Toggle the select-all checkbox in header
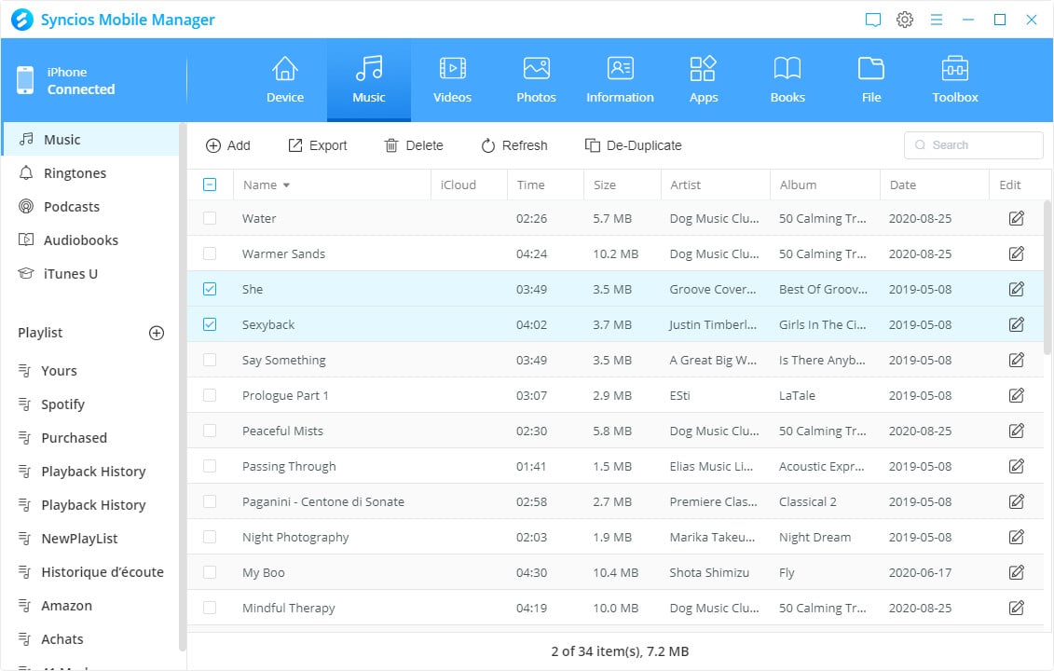This screenshot has height=671, width=1054. (210, 185)
